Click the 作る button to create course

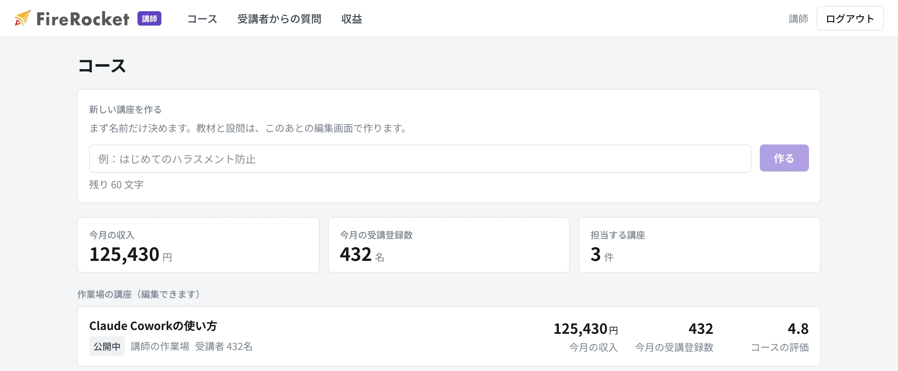tap(784, 158)
